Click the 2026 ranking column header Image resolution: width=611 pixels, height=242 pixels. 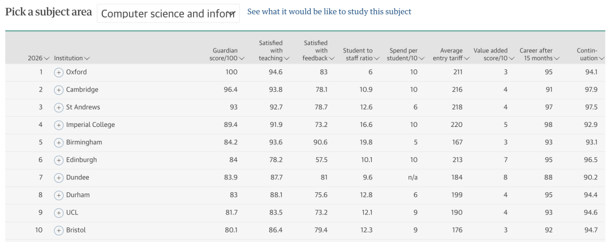[x=38, y=58]
